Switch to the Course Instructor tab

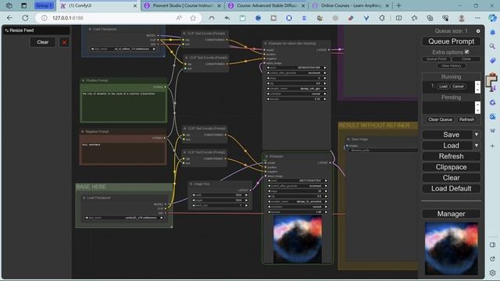(x=182, y=5)
